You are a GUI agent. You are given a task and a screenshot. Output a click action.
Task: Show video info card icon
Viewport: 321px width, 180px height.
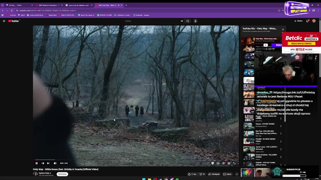click(235, 28)
